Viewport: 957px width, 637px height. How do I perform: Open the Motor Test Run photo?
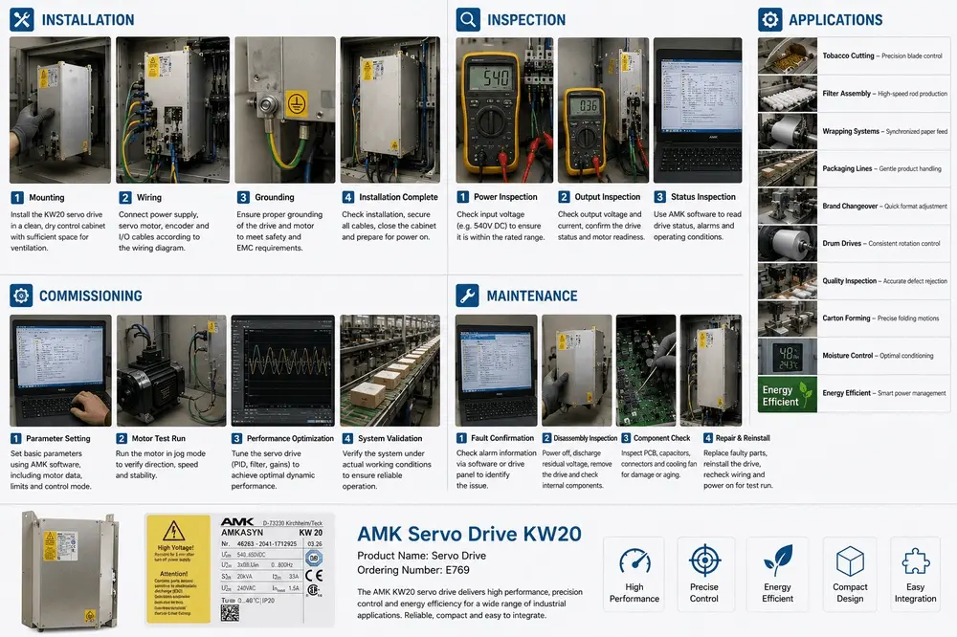point(171,370)
